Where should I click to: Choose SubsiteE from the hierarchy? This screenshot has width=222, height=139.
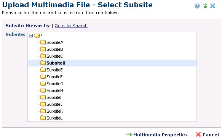click(x=54, y=70)
